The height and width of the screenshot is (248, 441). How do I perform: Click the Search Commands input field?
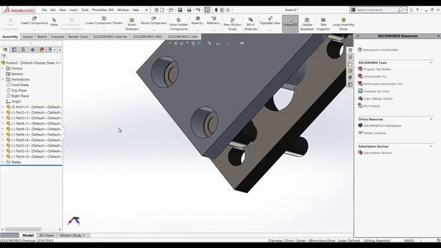click(x=377, y=10)
